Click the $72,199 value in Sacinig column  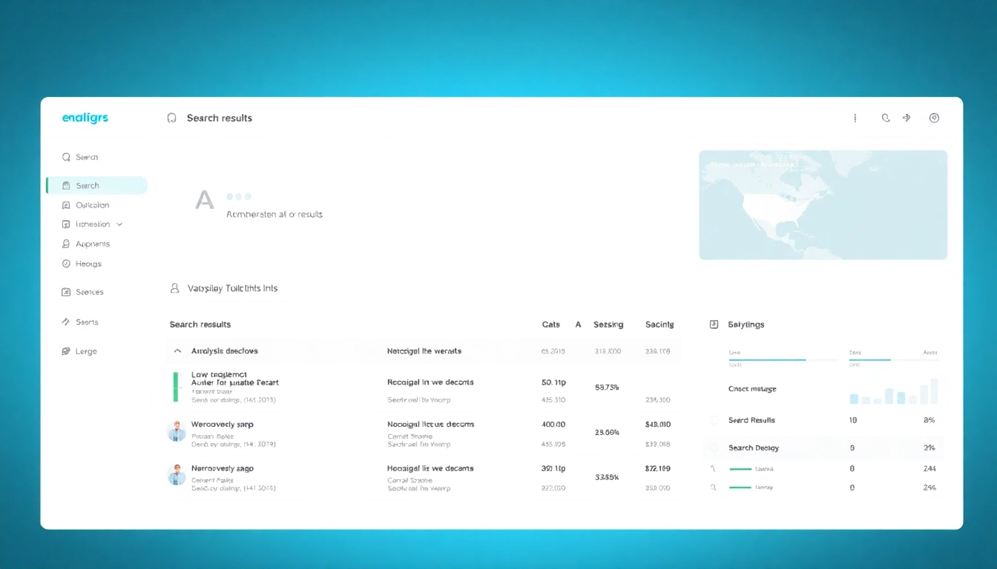point(658,468)
